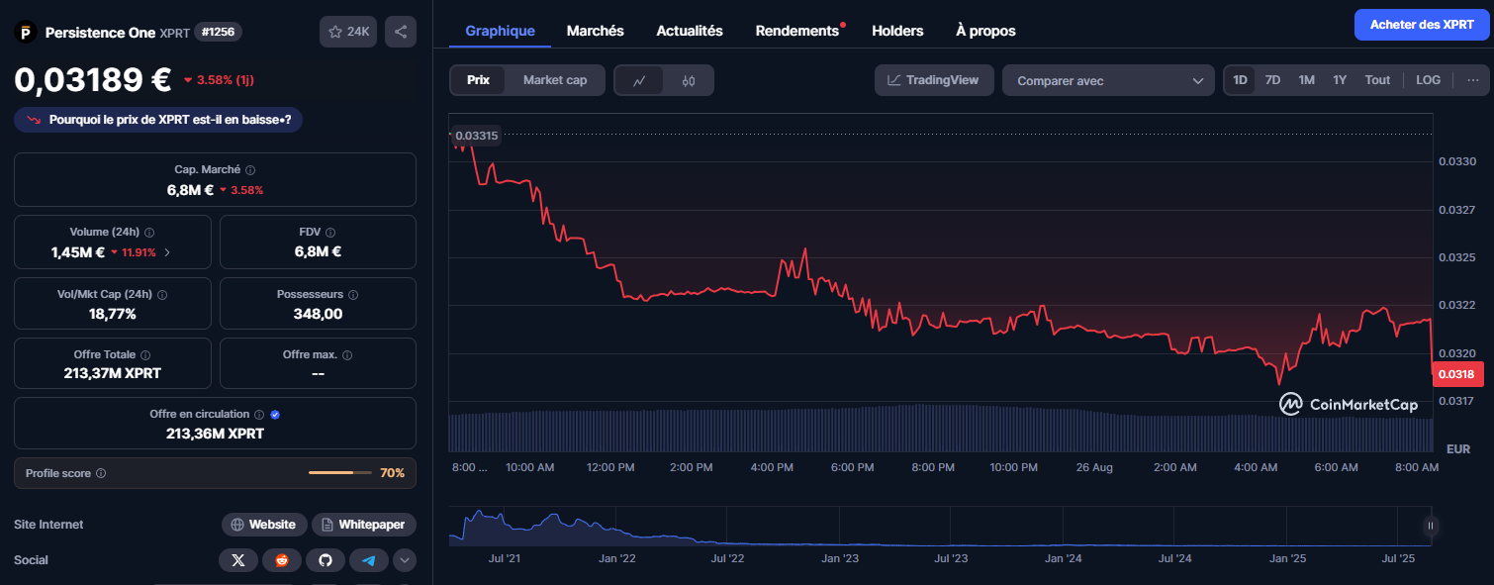Add XPRT to watchlist with star button
Viewport: 1494px width, 585px height.
click(347, 32)
